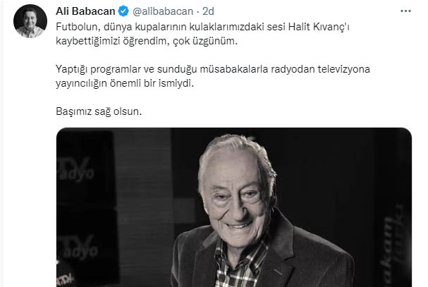This screenshot has width=428, height=287.
Task: Click the line 'kaybettiğimizi öğrendim, çok üzgünüm.'
Action: coord(147,41)
